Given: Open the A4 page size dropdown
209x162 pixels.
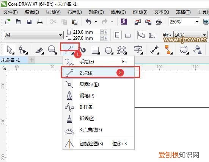Looking at the screenshot, I should 60,35.
